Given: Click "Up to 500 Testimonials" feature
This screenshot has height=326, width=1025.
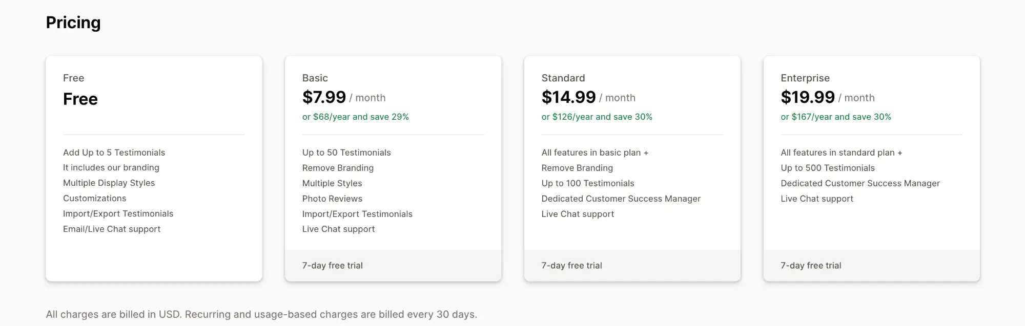Looking at the screenshot, I should coord(827,168).
